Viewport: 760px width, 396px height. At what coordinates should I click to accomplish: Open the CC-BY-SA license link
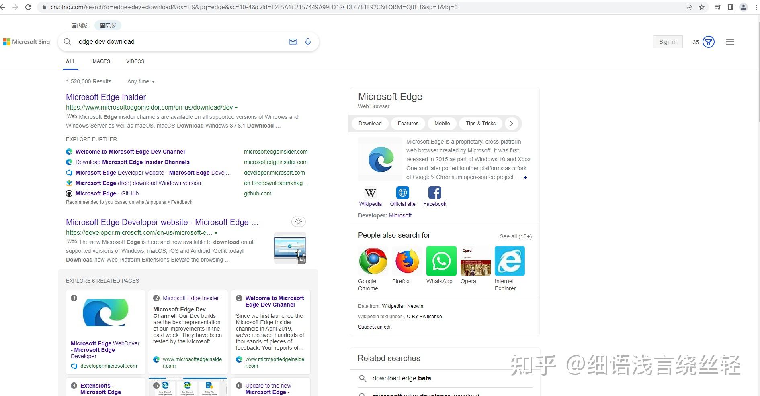coord(422,317)
